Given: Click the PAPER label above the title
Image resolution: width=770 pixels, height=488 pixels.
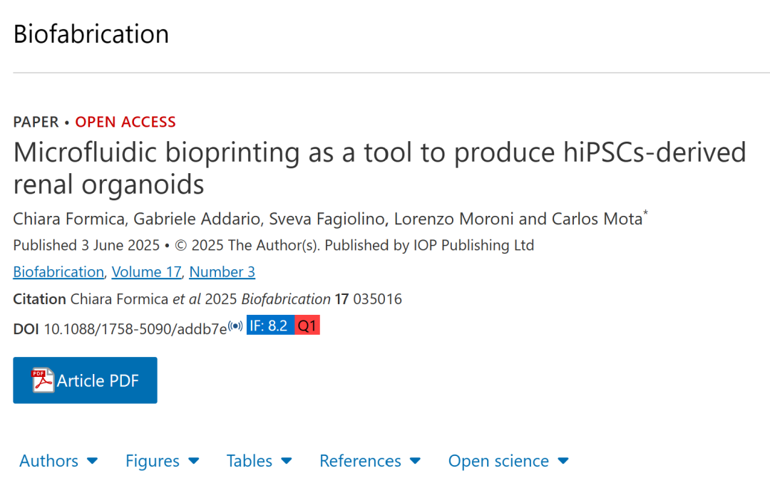Looking at the screenshot, I should [36, 122].
